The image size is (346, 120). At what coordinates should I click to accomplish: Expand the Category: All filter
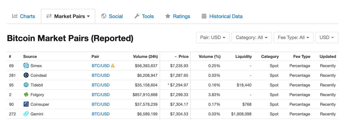coord(251,37)
